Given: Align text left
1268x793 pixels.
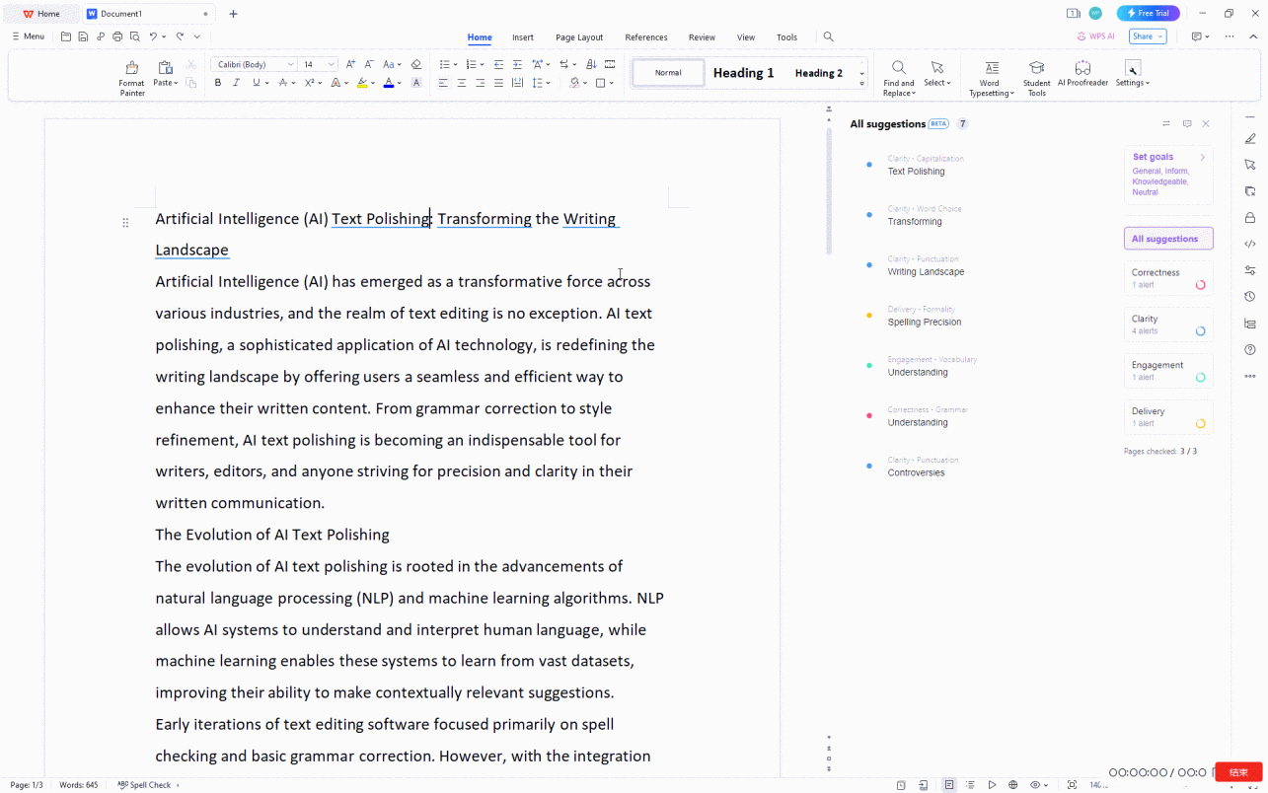Looking at the screenshot, I should [x=443, y=83].
